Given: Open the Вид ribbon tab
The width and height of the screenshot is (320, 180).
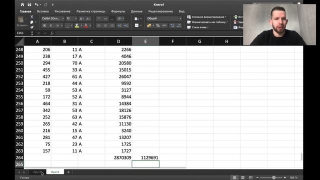Looking at the screenshot, I should [181, 11].
